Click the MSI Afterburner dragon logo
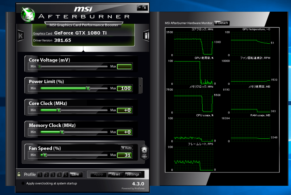 28,15
